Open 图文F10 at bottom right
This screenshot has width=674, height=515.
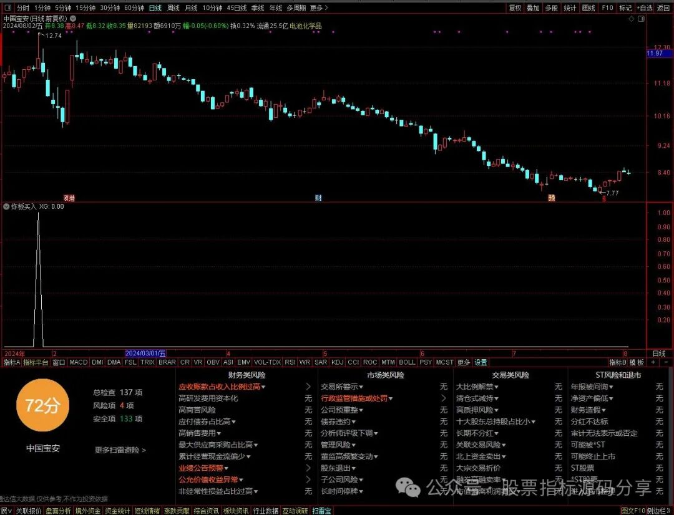click(x=633, y=511)
